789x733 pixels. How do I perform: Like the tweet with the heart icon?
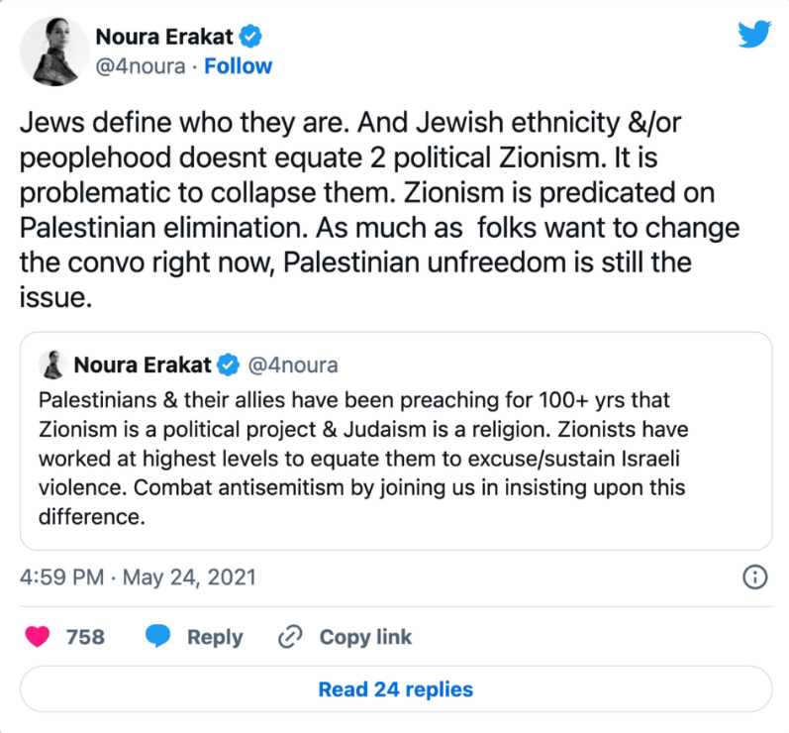tap(38, 636)
